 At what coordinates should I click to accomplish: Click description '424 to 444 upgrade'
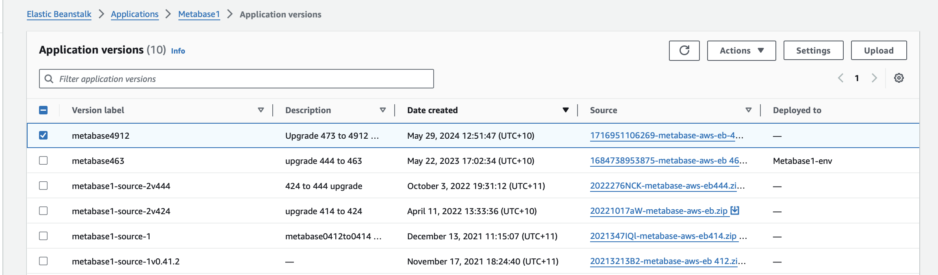[324, 186]
